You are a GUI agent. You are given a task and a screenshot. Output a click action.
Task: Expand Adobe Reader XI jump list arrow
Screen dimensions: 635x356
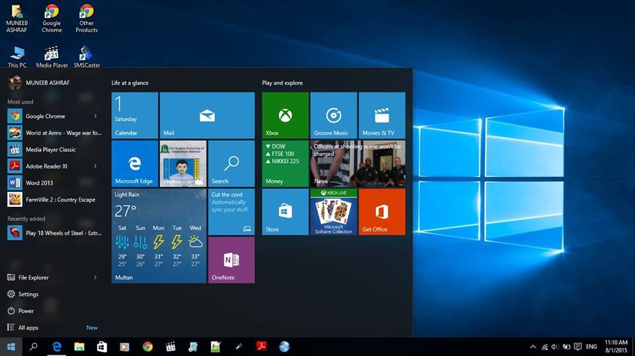click(95, 166)
